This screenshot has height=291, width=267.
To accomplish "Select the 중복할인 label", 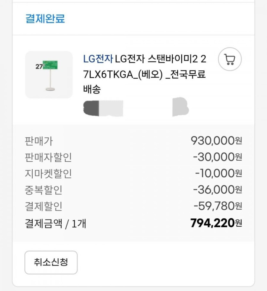I will point(43,190).
